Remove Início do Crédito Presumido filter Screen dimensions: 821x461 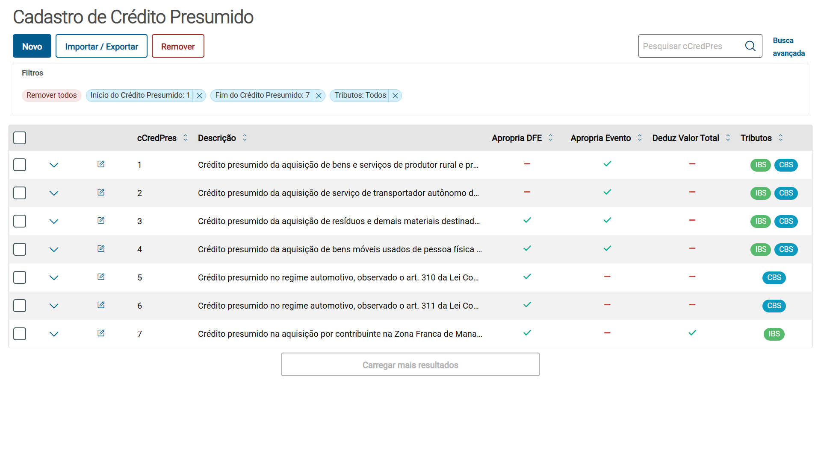(199, 96)
